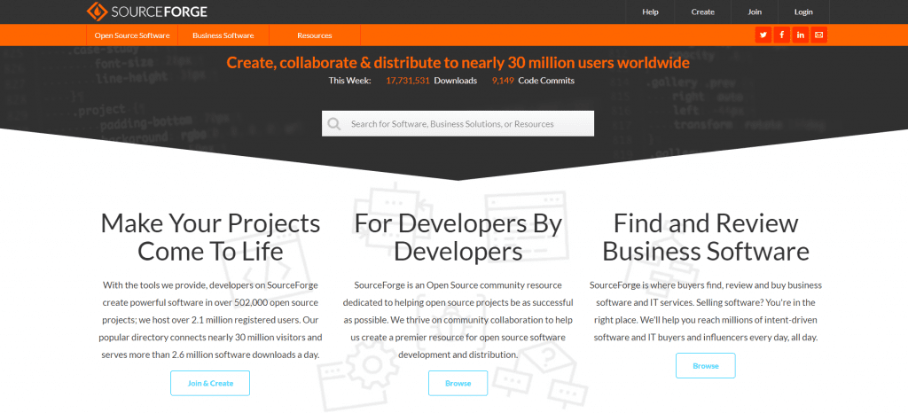The height and width of the screenshot is (413, 908).
Task: Open the Open Source Software menu
Action: pos(132,35)
